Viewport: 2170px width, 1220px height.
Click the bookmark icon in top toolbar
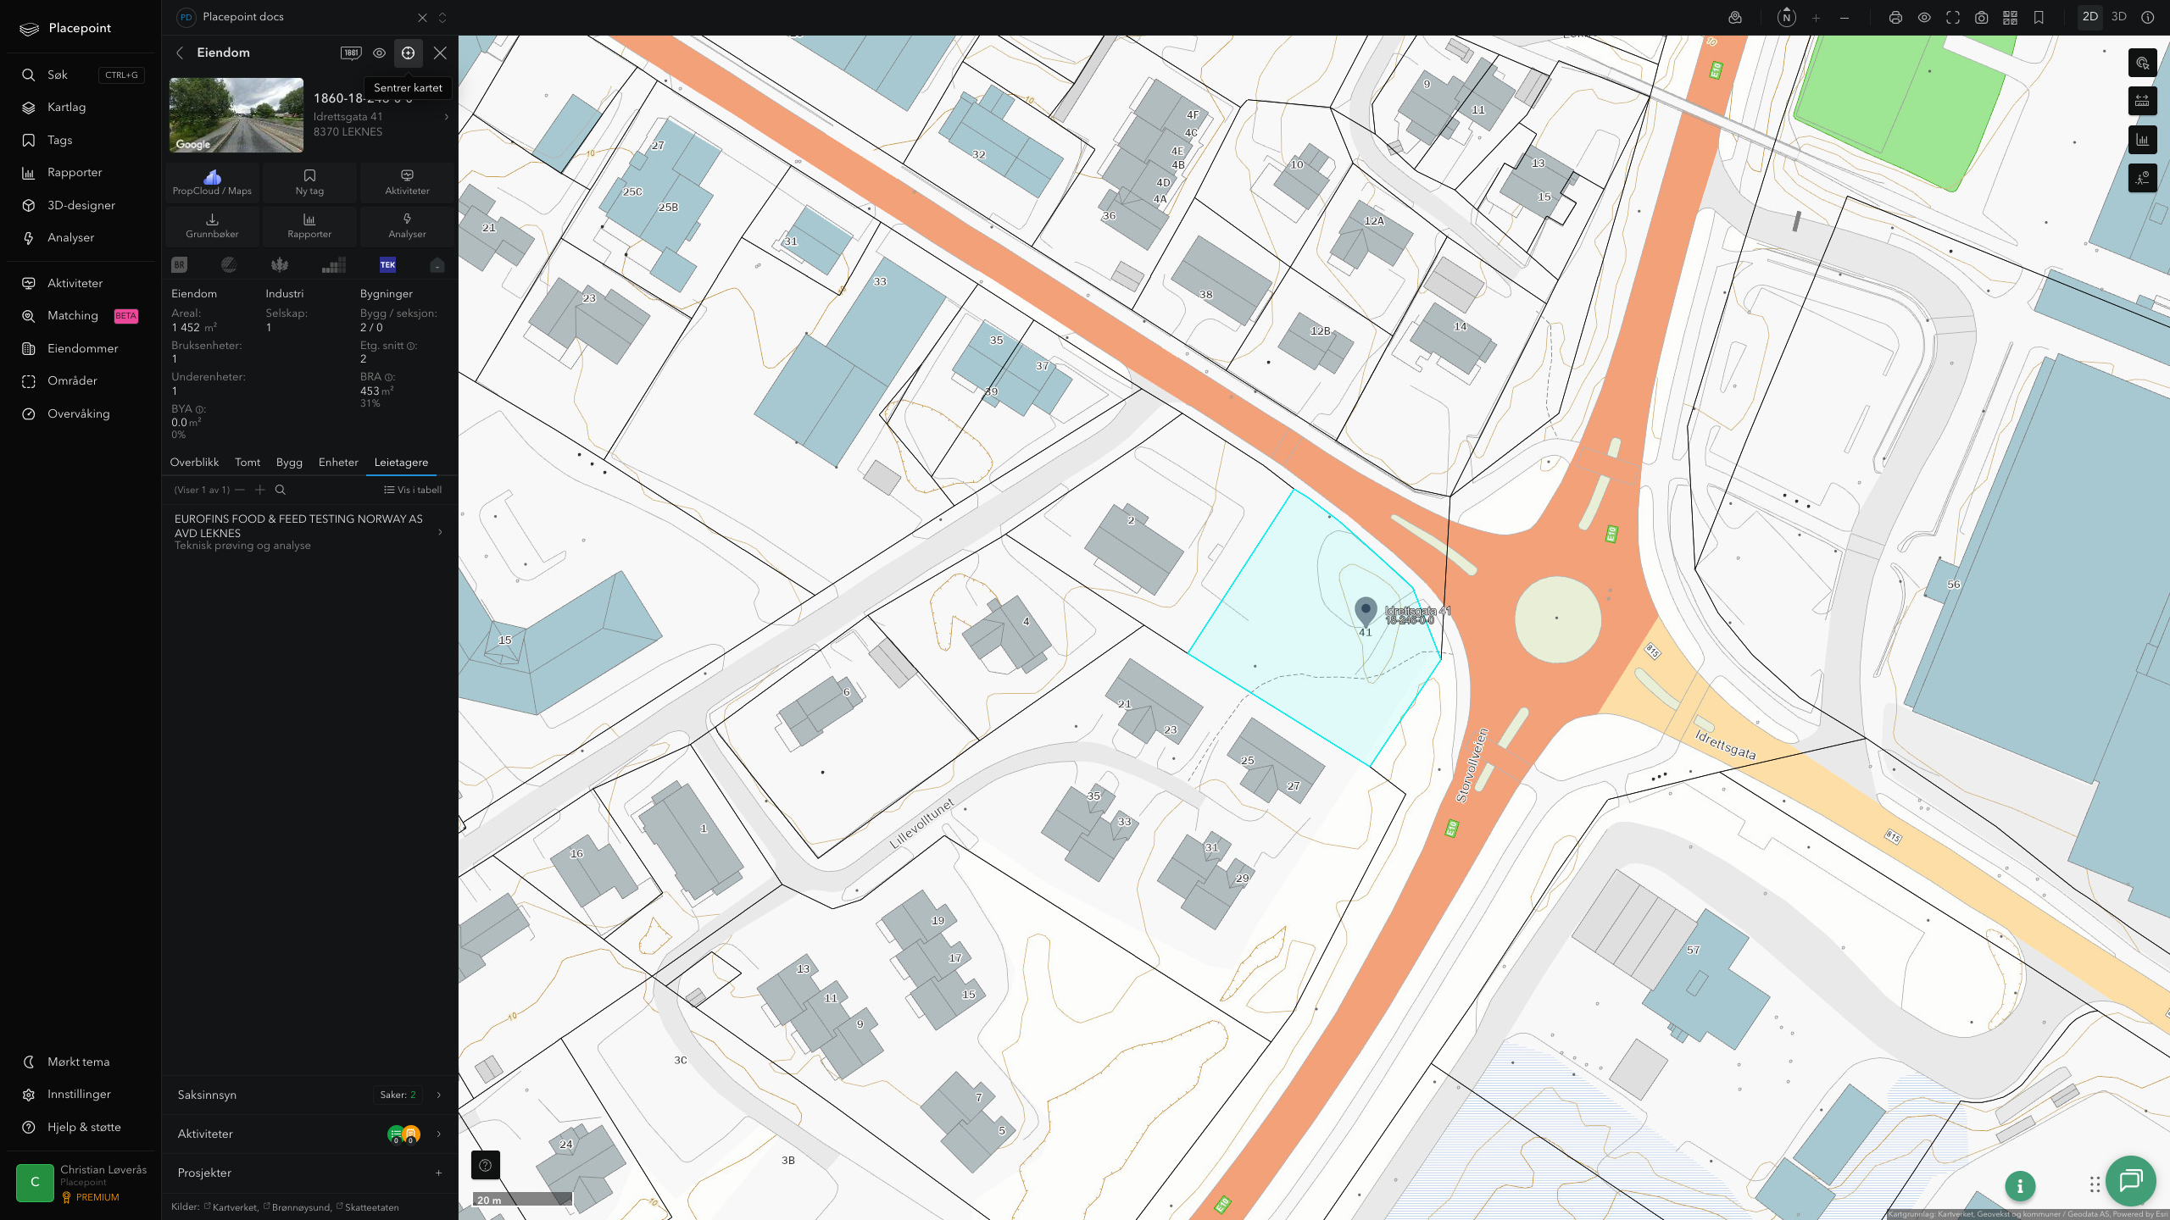click(2039, 18)
